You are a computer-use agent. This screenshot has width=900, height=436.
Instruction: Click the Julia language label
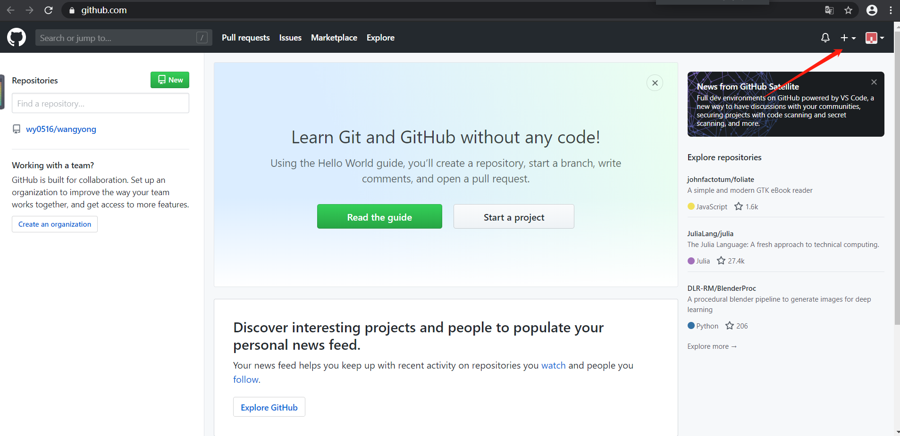tap(703, 261)
